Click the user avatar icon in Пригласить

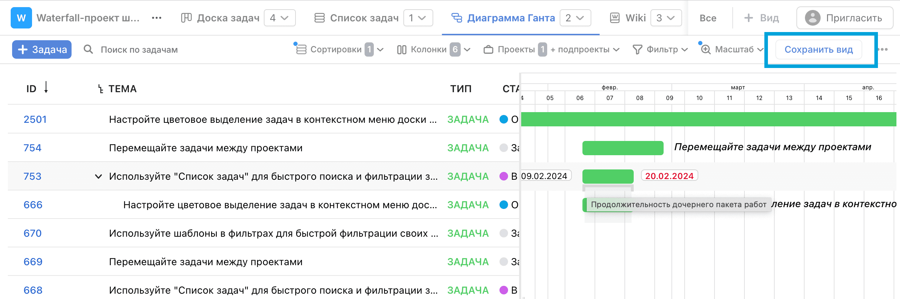point(813,18)
